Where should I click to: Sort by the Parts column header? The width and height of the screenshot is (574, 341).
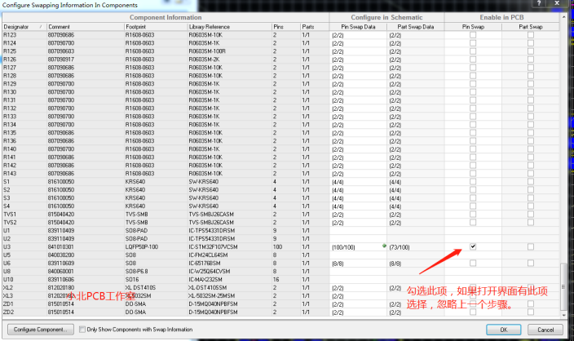click(x=315, y=27)
